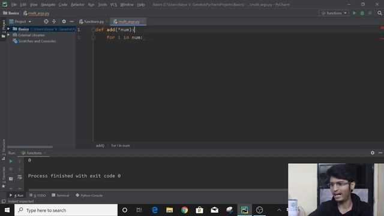384x216 pixels.
Task: Toggle the Favorites tool window side tab
Action: point(4,178)
